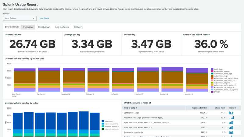Click the Application logs trend sparkline
Viewport: 244px width, 137px height.
231,118
